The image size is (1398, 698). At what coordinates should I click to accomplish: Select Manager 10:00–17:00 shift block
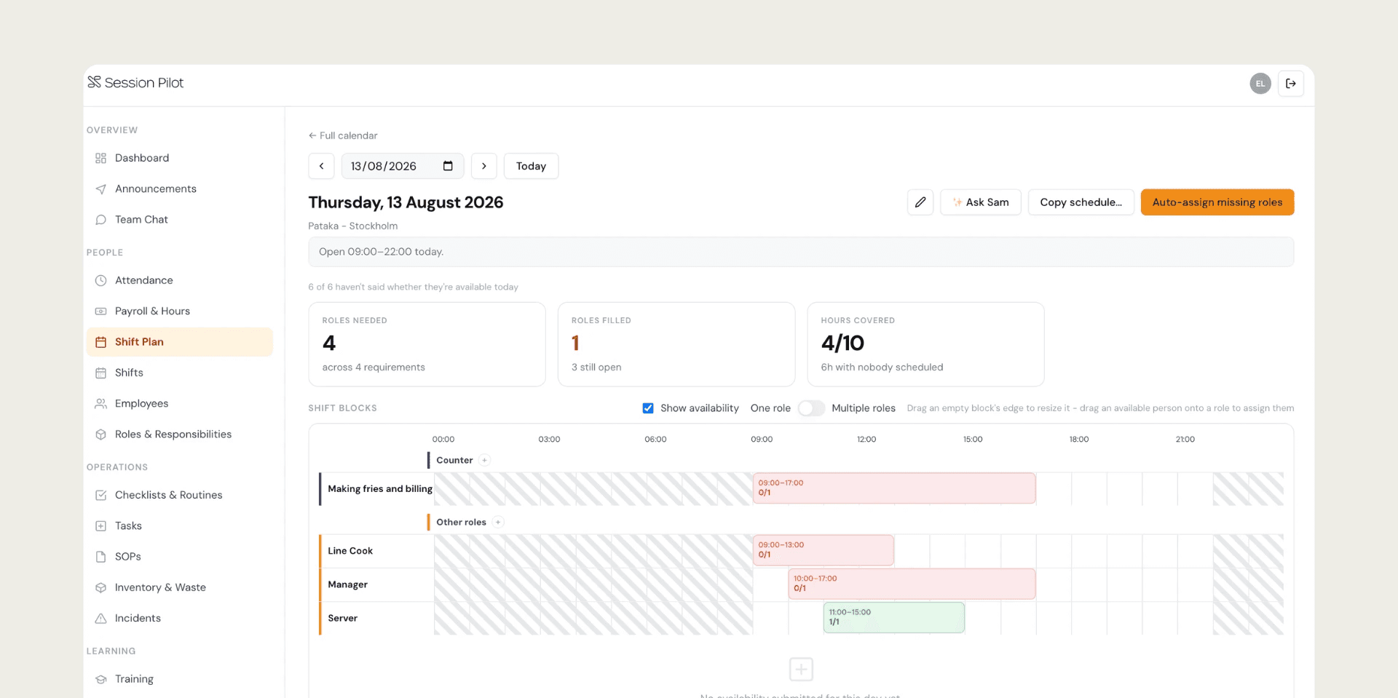(912, 584)
